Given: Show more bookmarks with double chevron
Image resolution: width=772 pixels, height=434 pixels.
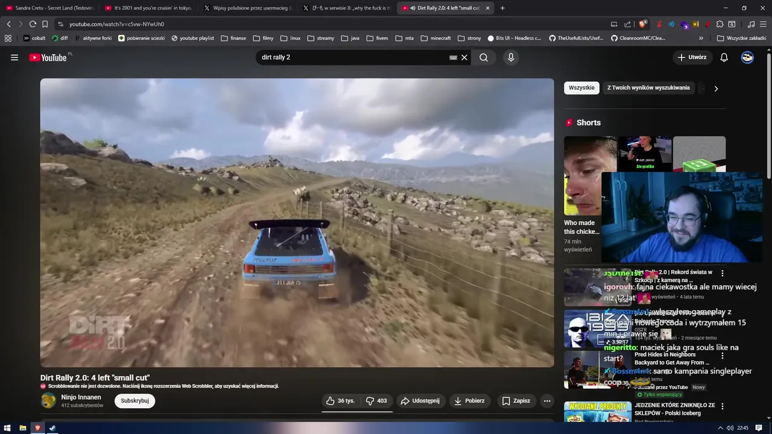Looking at the screenshot, I should point(701,38).
